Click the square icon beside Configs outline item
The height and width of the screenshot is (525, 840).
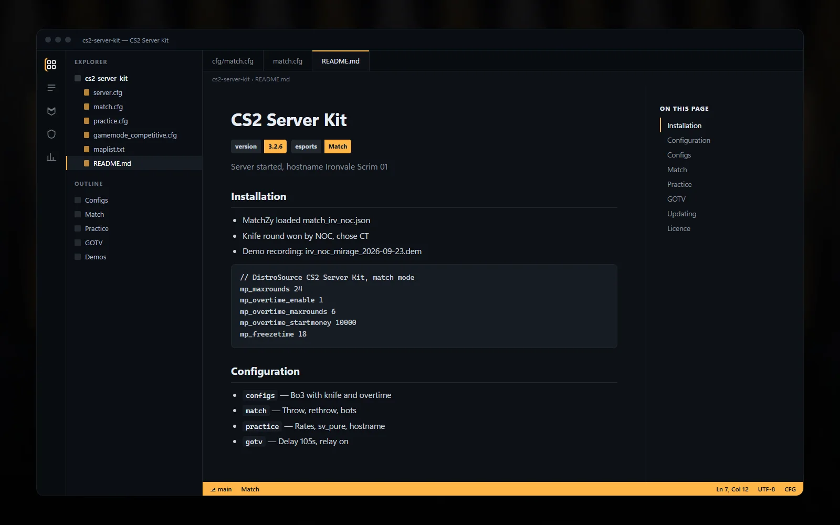(x=78, y=200)
